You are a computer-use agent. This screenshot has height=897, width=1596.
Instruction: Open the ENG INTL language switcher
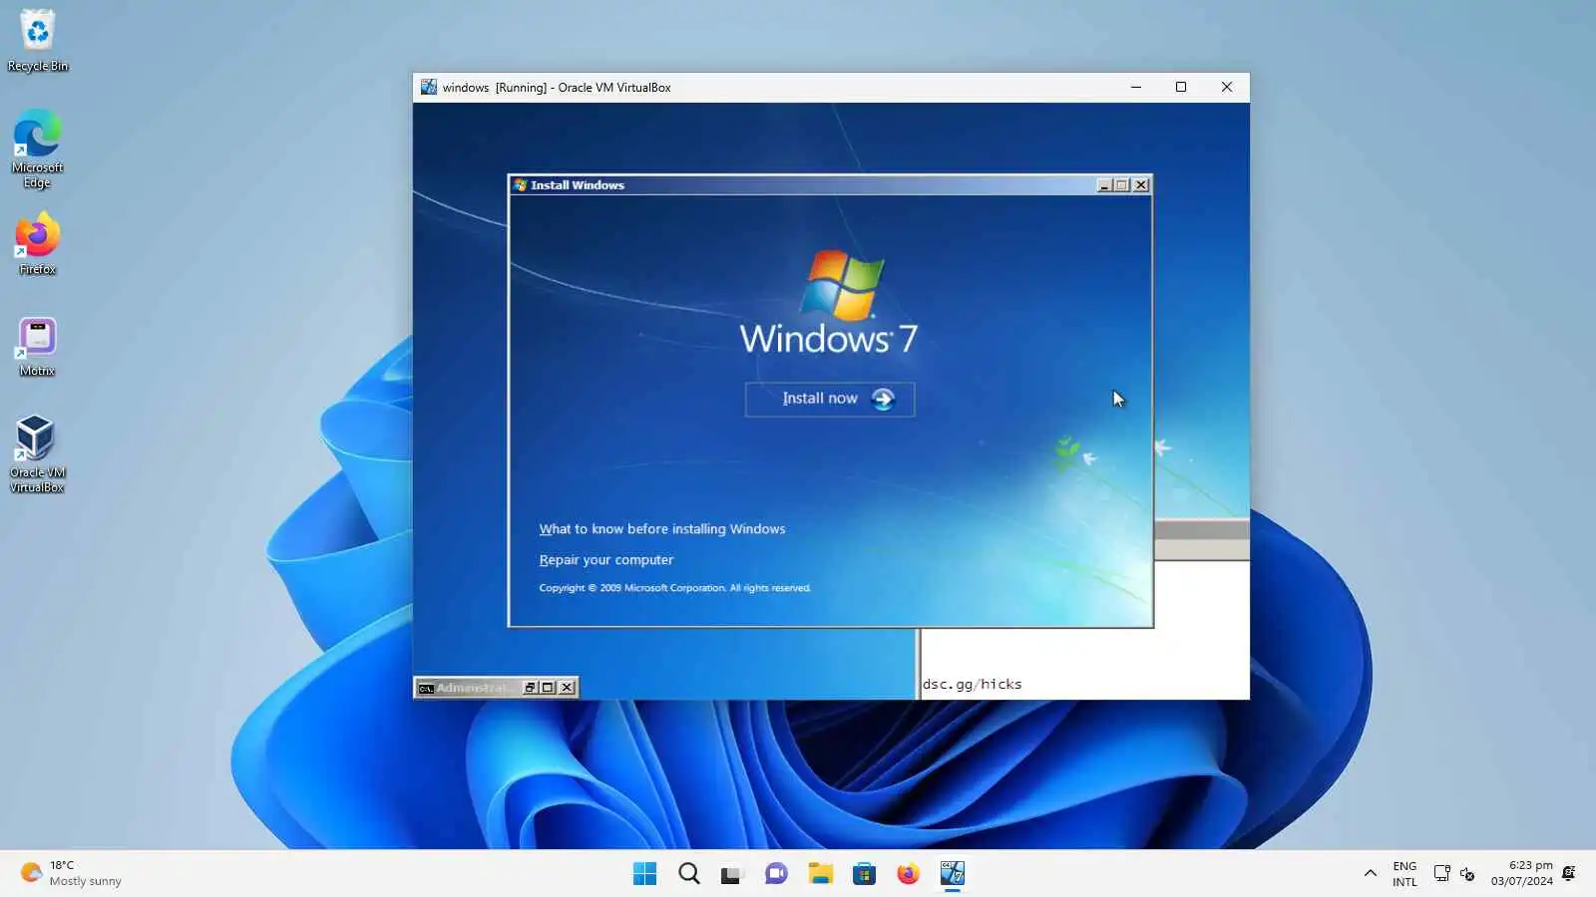point(1404,874)
